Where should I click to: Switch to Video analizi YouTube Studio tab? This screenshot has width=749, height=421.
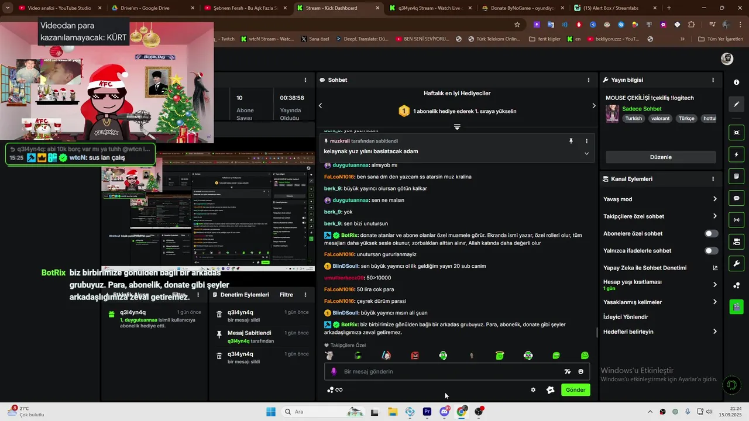tap(59, 8)
